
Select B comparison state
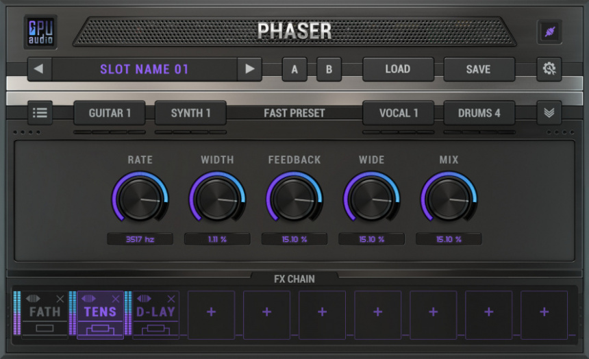329,69
